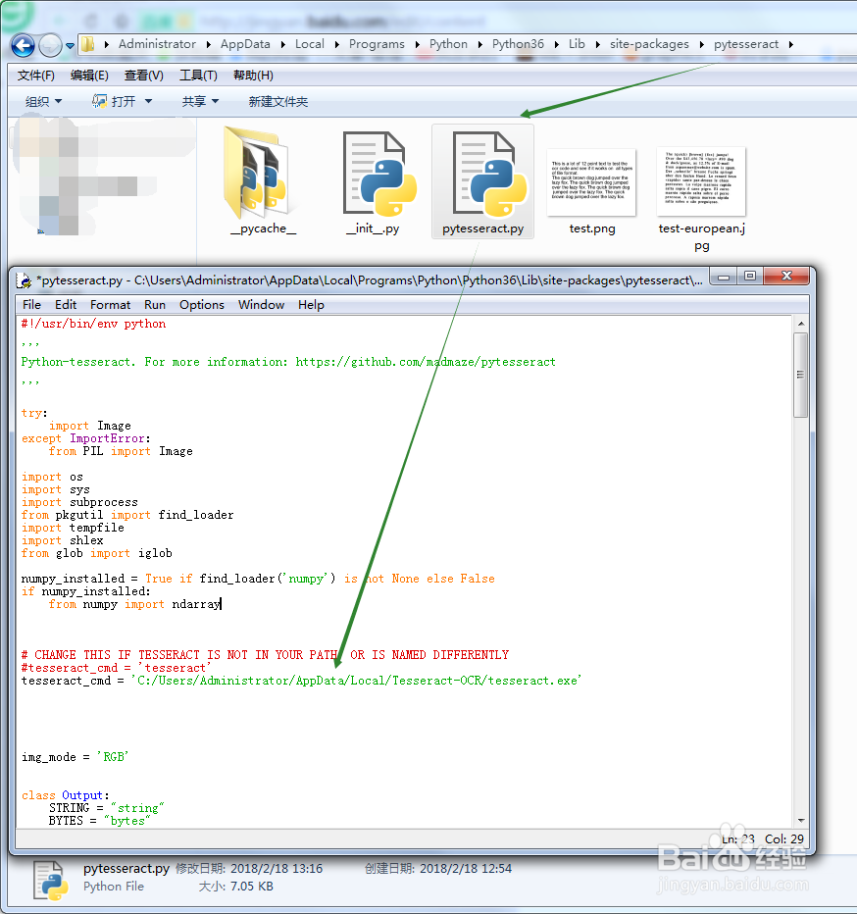Click the 'import subprocess' line
This screenshot has width=857, height=914.
click(x=79, y=502)
